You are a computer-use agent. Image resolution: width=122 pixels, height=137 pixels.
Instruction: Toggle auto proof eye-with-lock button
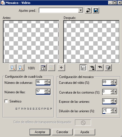pyautogui.click(x=92, y=68)
